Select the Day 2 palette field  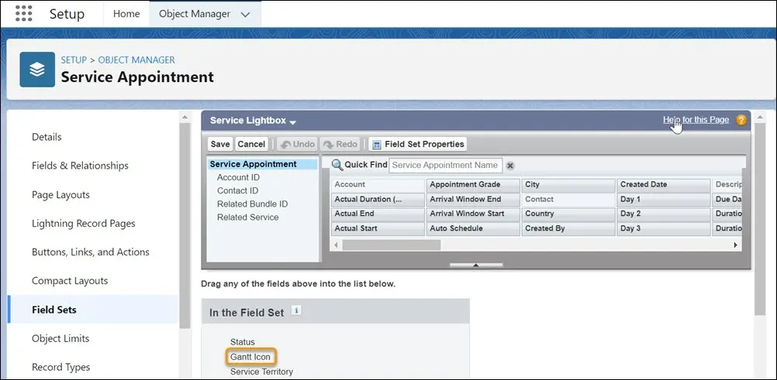click(x=664, y=214)
